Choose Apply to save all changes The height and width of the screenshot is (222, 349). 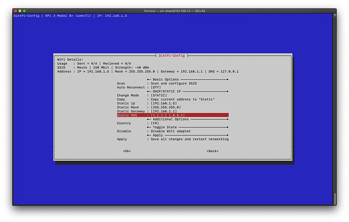[x=172, y=139]
